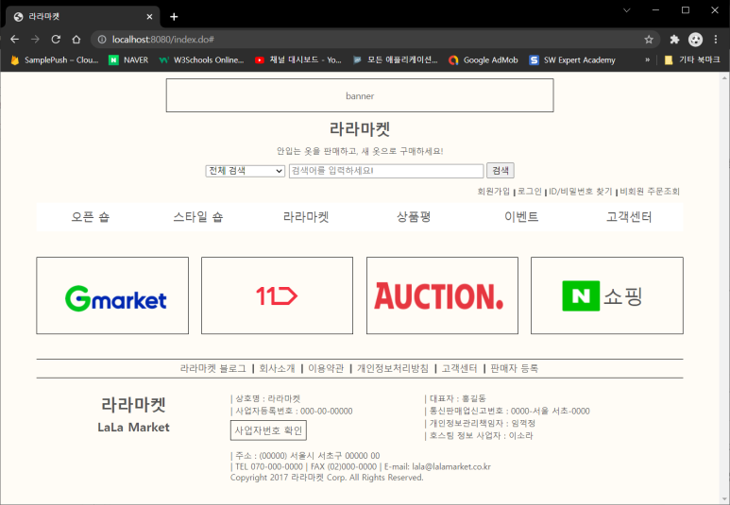Image resolution: width=730 pixels, height=505 pixels.
Task: Select the 스타일 숍 menu item
Action: pyautogui.click(x=198, y=217)
